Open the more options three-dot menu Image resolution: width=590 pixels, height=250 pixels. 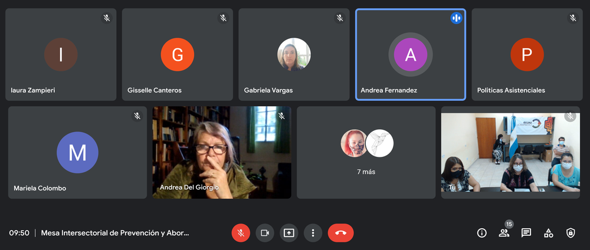click(x=313, y=233)
